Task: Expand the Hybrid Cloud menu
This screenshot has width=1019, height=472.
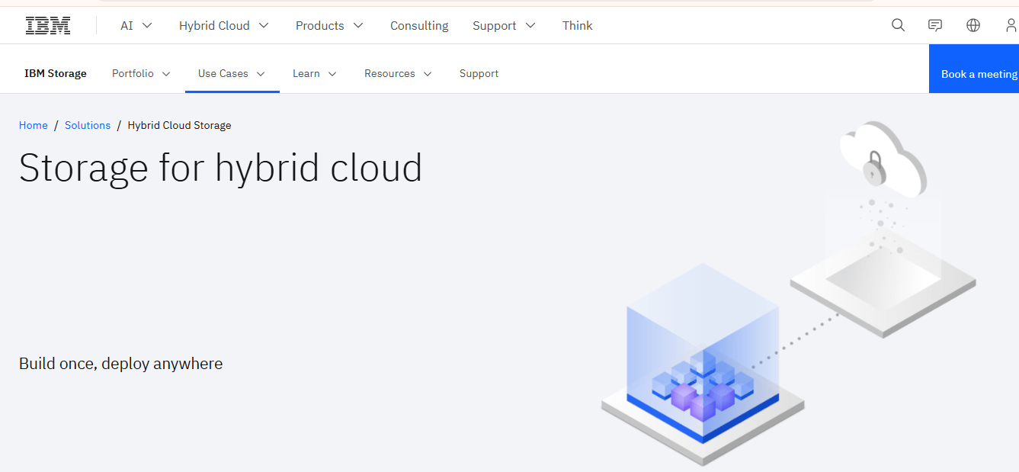Action: click(x=224, y=25)
